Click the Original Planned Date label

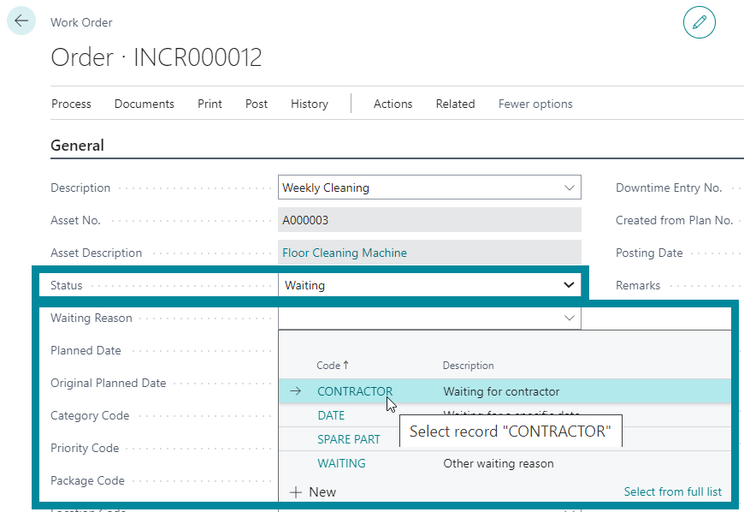(109, 383)
